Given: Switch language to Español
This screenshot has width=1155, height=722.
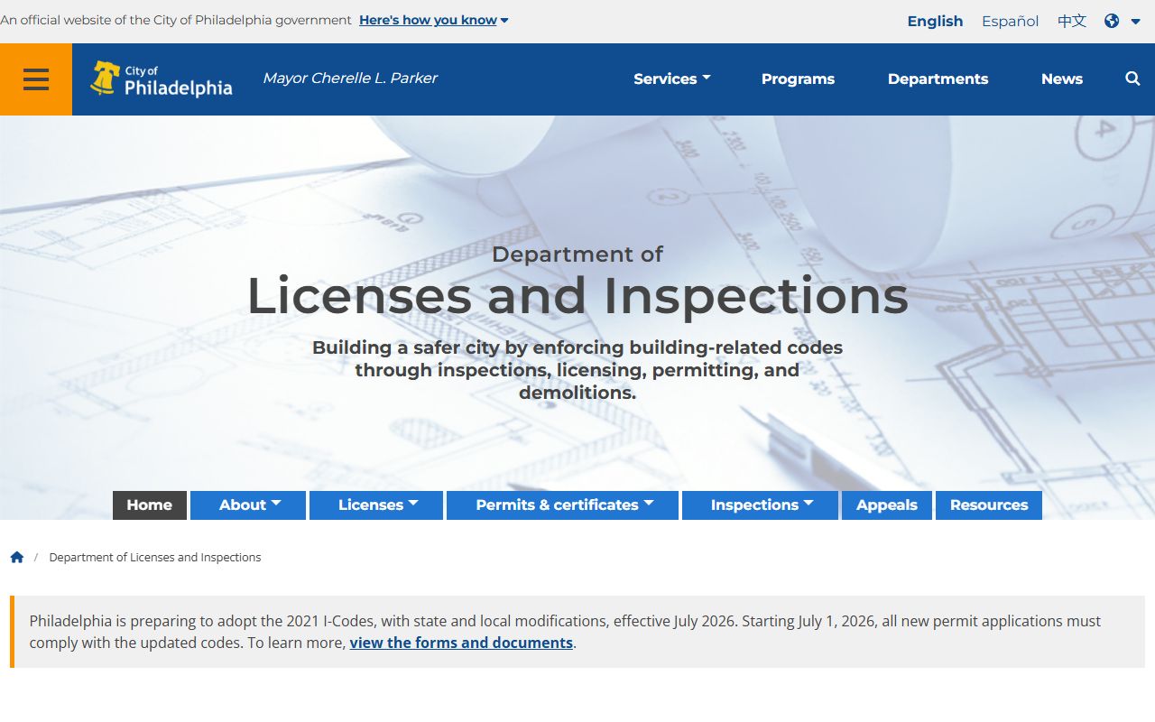Looking at the screenshot, I should pyautogui.click(x=1010, y=21).
